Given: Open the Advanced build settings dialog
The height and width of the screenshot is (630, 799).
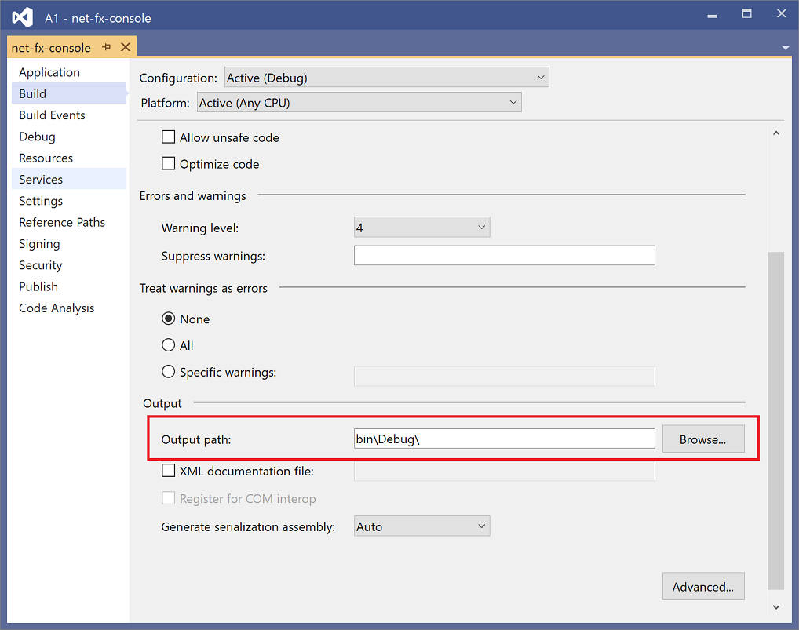Looking at the screenshot, I should click(x=703, y=586).
